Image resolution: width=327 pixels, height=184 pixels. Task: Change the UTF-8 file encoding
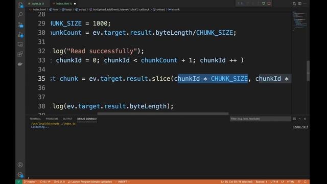274,182
